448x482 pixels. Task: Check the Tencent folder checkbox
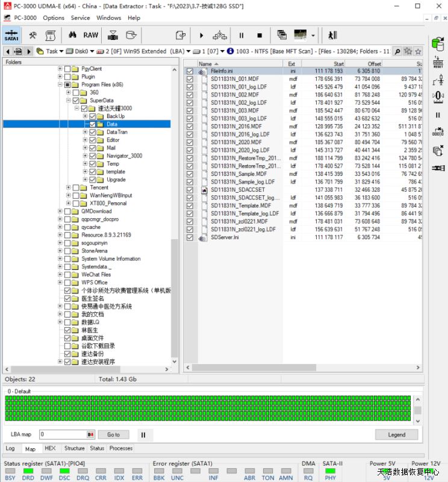76,187
